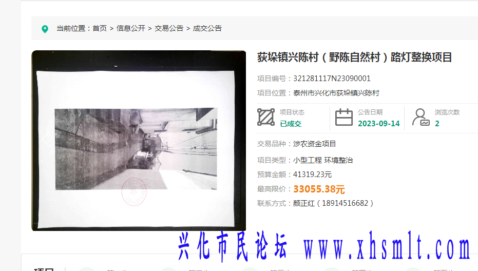Click the 项目状态 label

coord(292,112)
